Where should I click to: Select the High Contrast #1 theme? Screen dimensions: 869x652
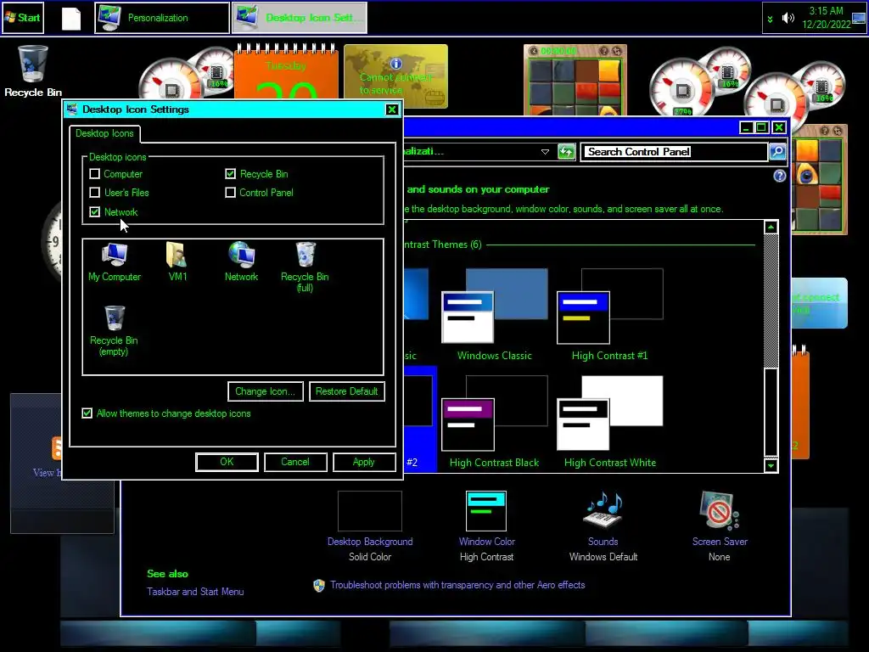pos(609,315)
